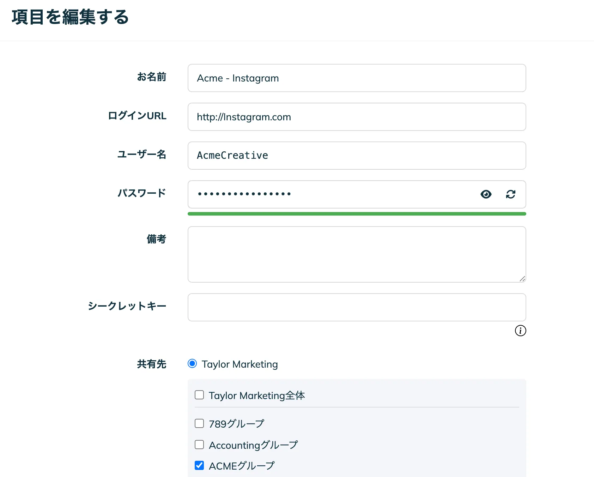Click the green password strength bar
Viewport: 594px width, 477px height.
pos(357,214)
